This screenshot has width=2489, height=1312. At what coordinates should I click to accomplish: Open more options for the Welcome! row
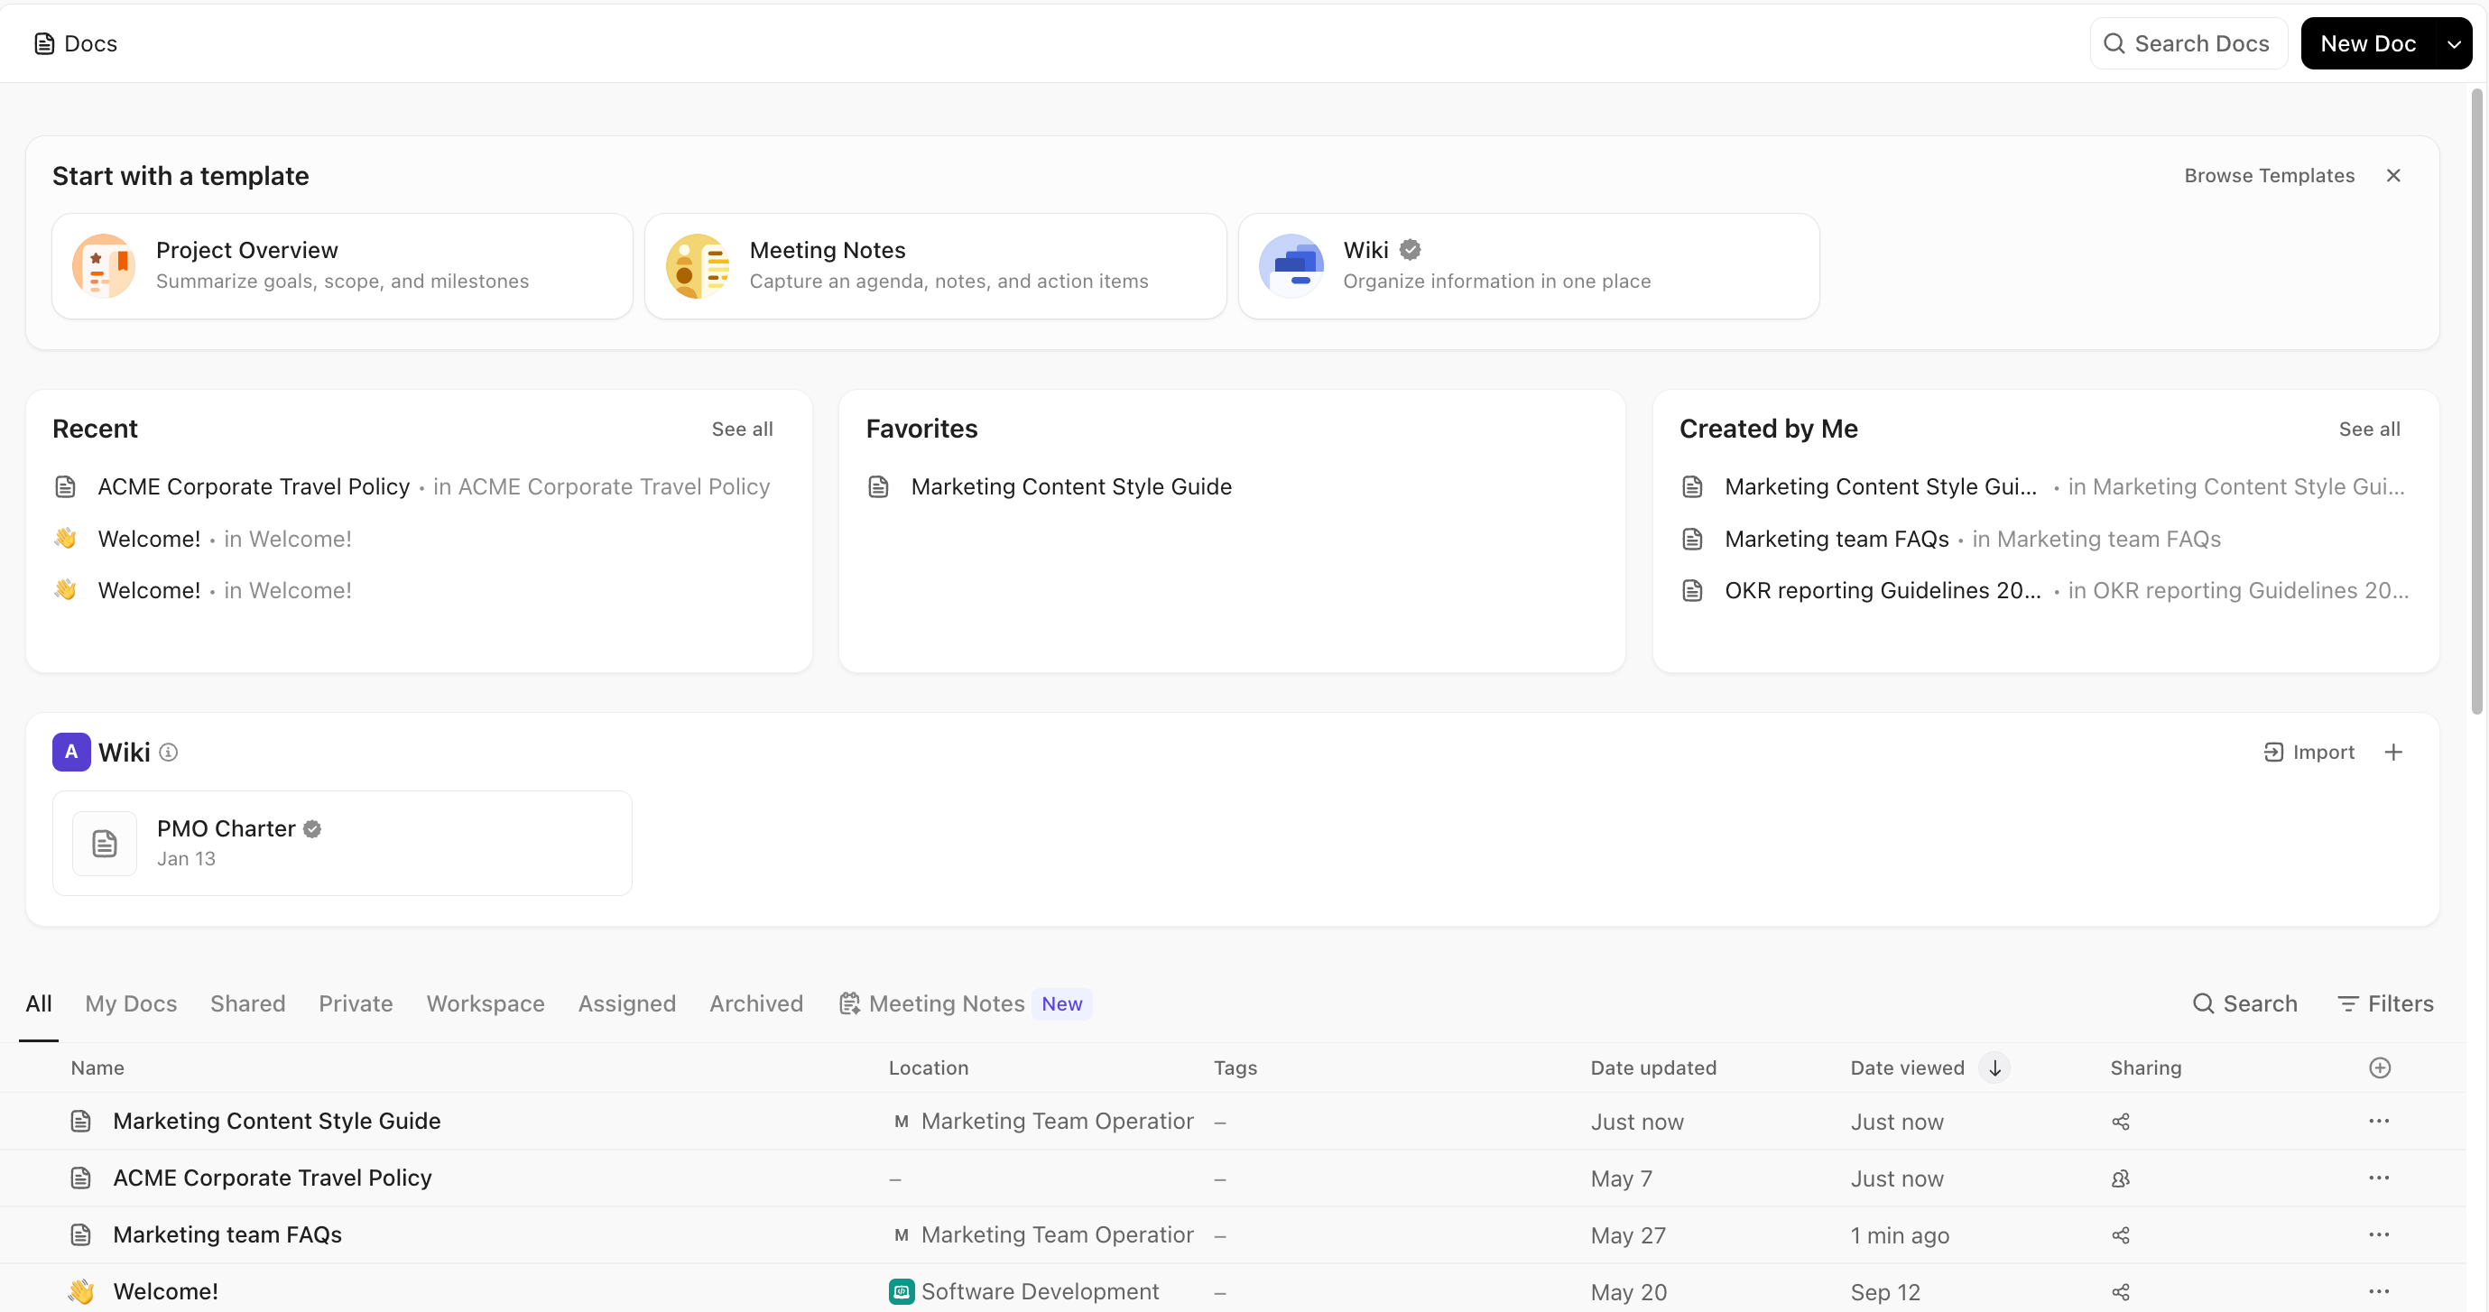2378,1290
